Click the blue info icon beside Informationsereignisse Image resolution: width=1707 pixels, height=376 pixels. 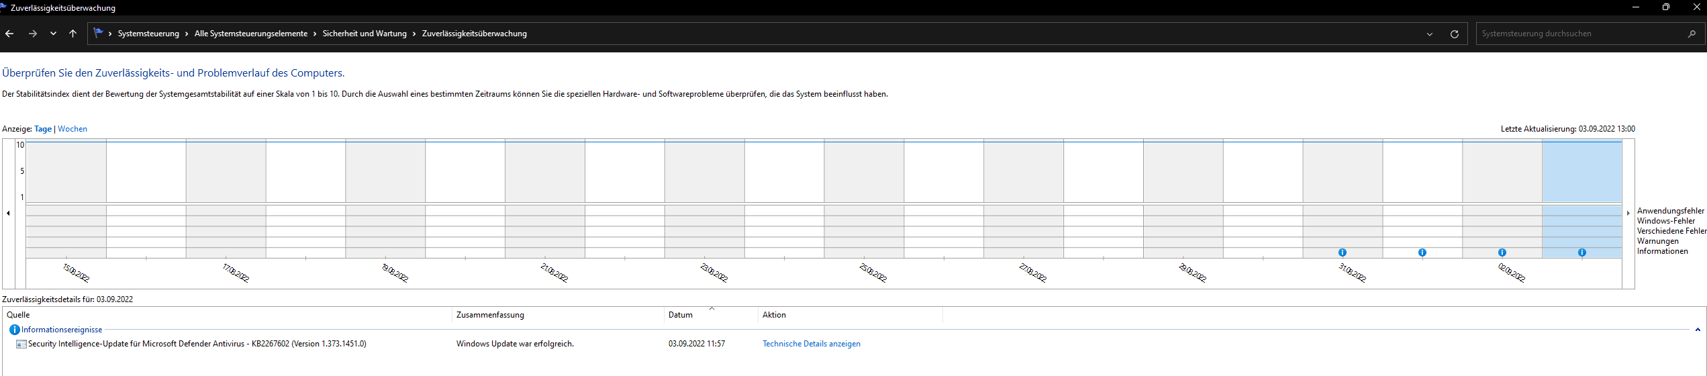15,330
